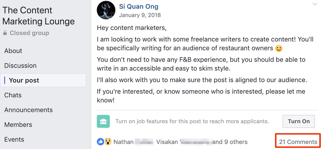Image resolution: width=321 pixels, height=149 pixels.
Task: Click the Like reaction icon
Action: tap(100, 142)
